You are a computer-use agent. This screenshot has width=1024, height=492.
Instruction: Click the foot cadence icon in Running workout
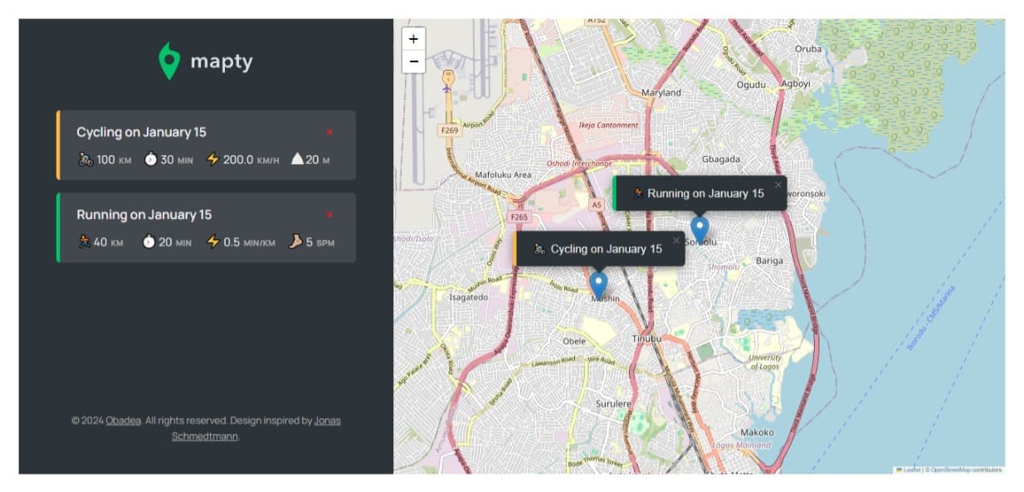(x=295, y=242)
